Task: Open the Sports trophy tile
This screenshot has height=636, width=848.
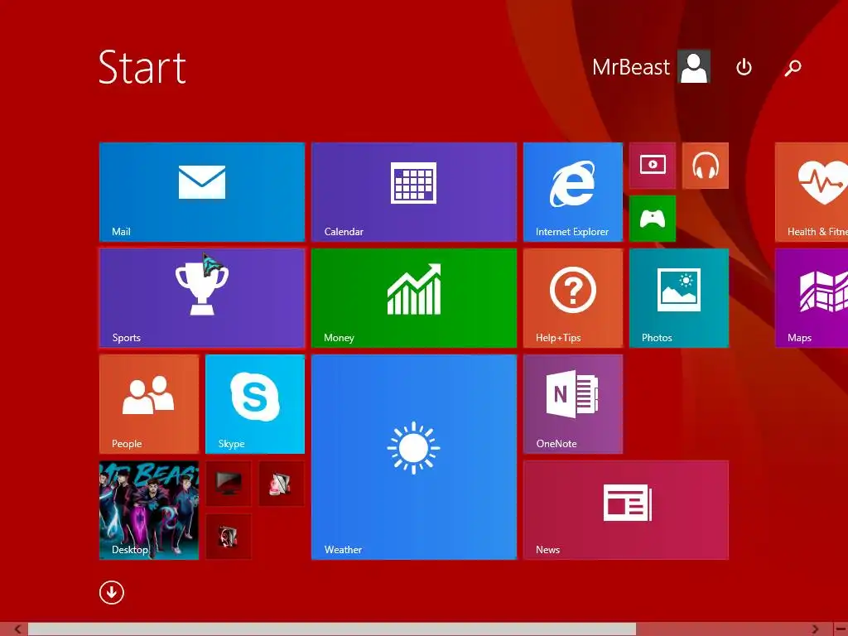Action: pyautogui.click(x=202, y=298)
